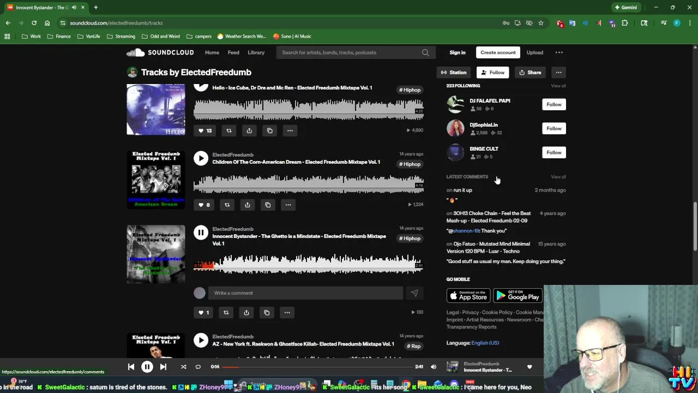This screenshot has width=698, height=393.
Task: Open more options for Children Of The Corn track
Action: point(287,205)
